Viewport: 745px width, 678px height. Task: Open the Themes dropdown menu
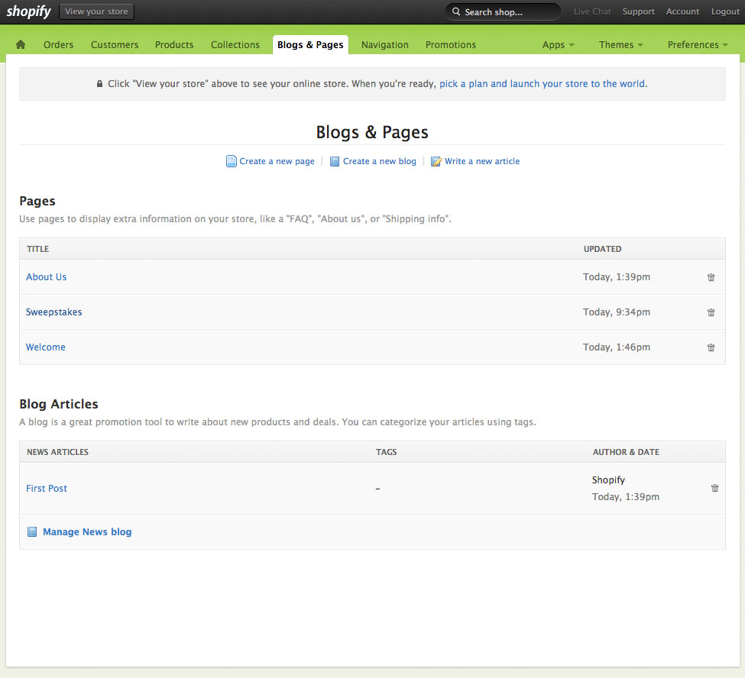620,44
